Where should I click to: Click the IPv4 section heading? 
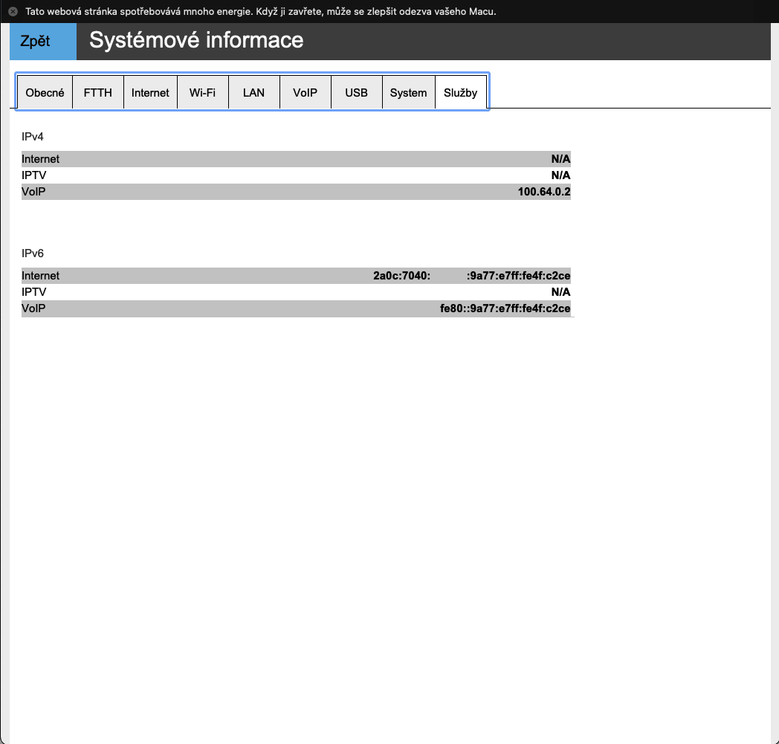tap(32, 137)
